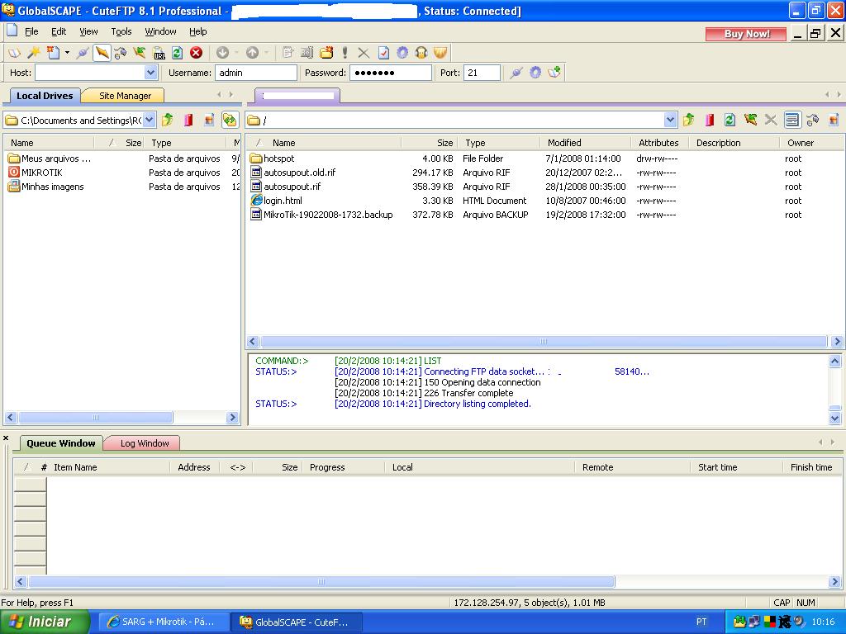Click the synchronize folders icon in local pane
Image resolution: width=846 pixels, height=634 pixels.
pos(230,120)
